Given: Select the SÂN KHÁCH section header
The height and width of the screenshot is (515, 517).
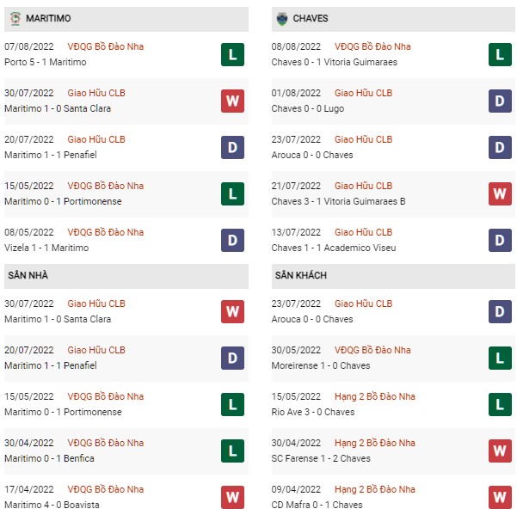Looking at the screenshot, I should [393, 276].
